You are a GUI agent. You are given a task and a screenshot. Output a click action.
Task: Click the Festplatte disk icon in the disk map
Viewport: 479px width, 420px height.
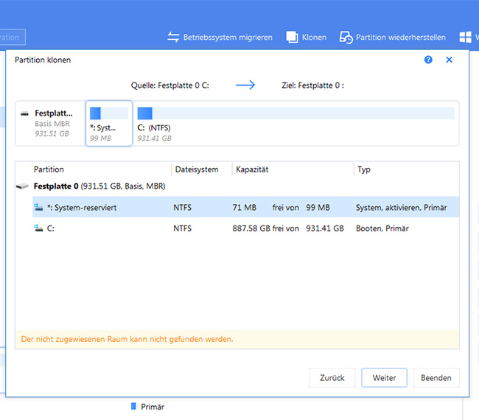[25, 113]
